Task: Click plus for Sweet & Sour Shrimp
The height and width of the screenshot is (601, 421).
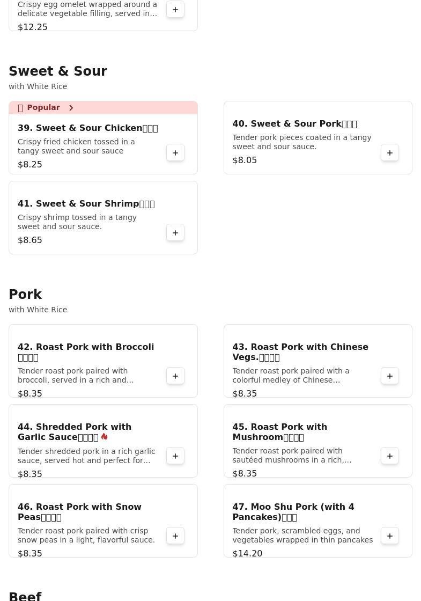Action: (x=175, y=233)
